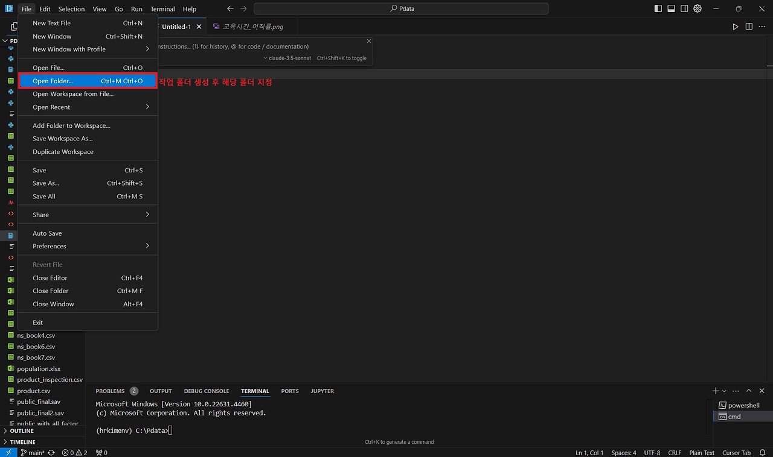The image size is (773, 457).
Task: Select cmd in the terminal list
Action: pyautogui.click(x=733, y=416)
